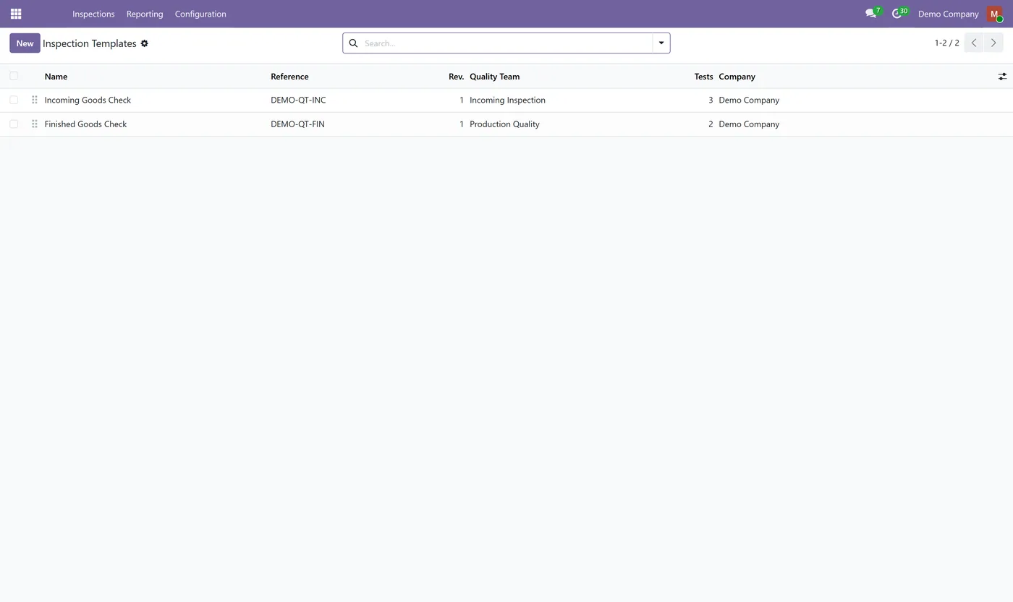
Task: Focus the Search input field
Action: (506, 43)
